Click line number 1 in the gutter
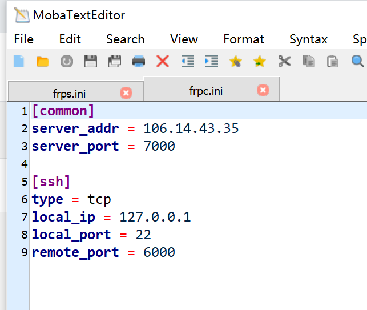This screenshot has width=367, height=310. tap(25, 111)
